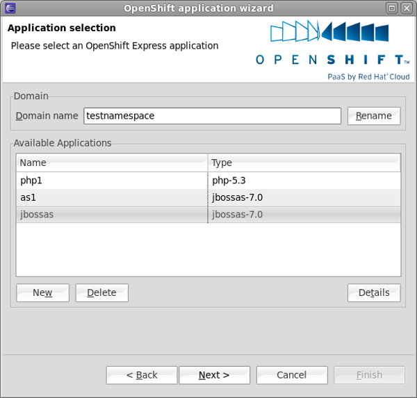Click the php-5.3 type cell
The image size is (417, 398).
(x=304, y=181)
